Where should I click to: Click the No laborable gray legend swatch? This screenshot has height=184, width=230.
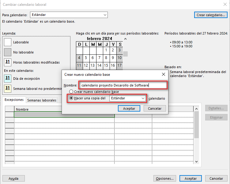tap(8, 52)
